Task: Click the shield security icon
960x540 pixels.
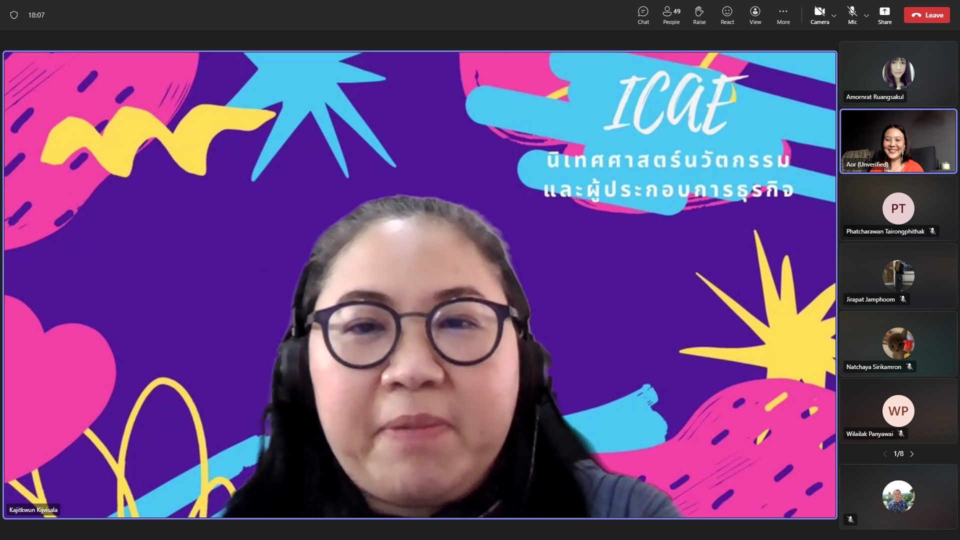Action: [14, 15]
